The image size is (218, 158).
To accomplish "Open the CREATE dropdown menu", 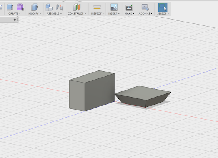I will (x=15, y=13).
